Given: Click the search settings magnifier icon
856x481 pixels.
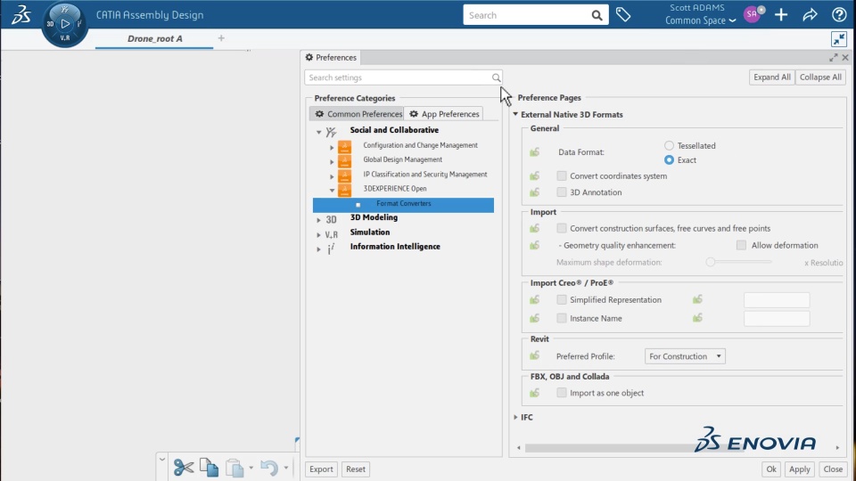Looking at the screenshot, I should pos(496,77).
